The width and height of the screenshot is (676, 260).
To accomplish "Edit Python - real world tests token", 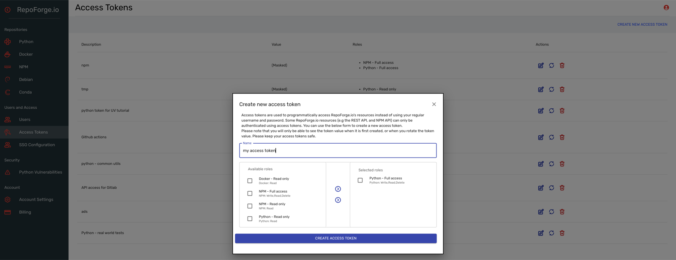I will pos(541,233).
